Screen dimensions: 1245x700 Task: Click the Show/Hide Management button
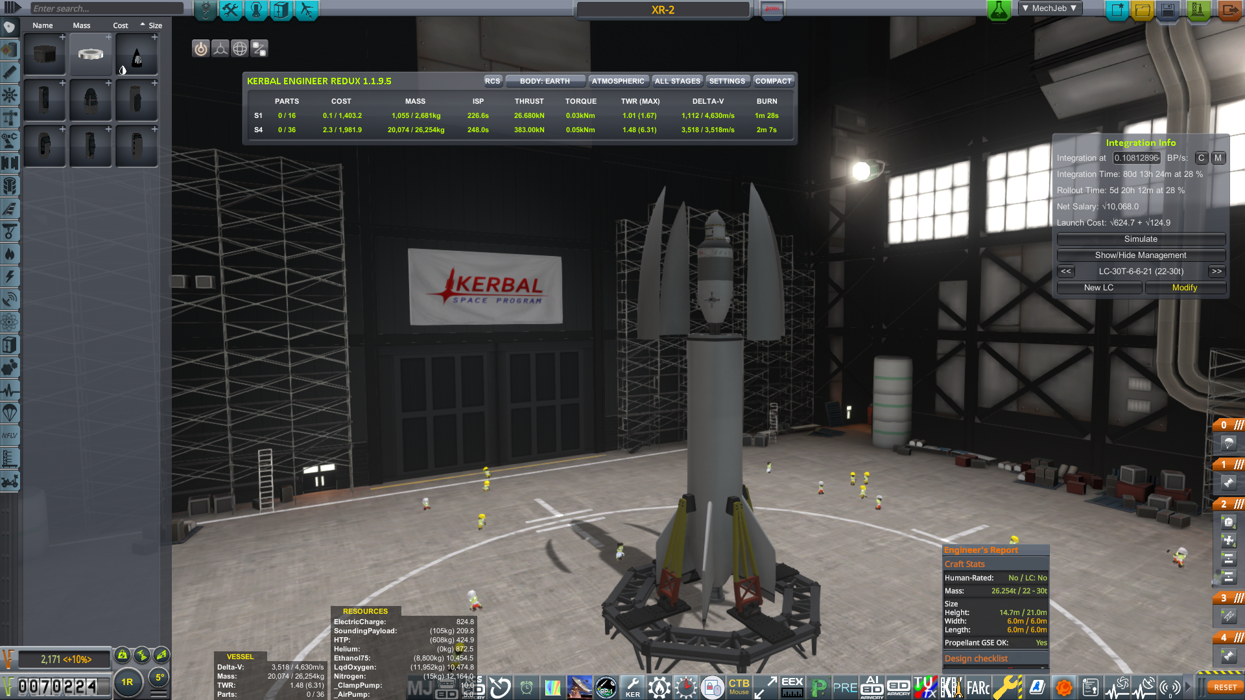pyautogui.click(x=1141, y=255)
